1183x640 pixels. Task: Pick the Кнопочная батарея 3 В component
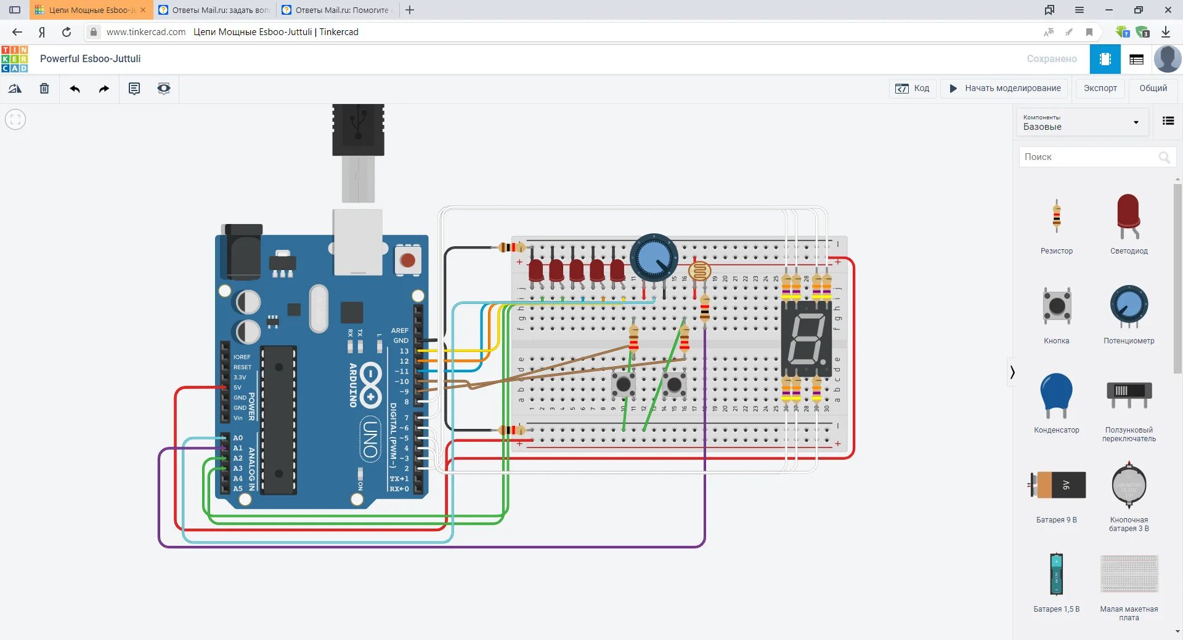coord(1129,496)
